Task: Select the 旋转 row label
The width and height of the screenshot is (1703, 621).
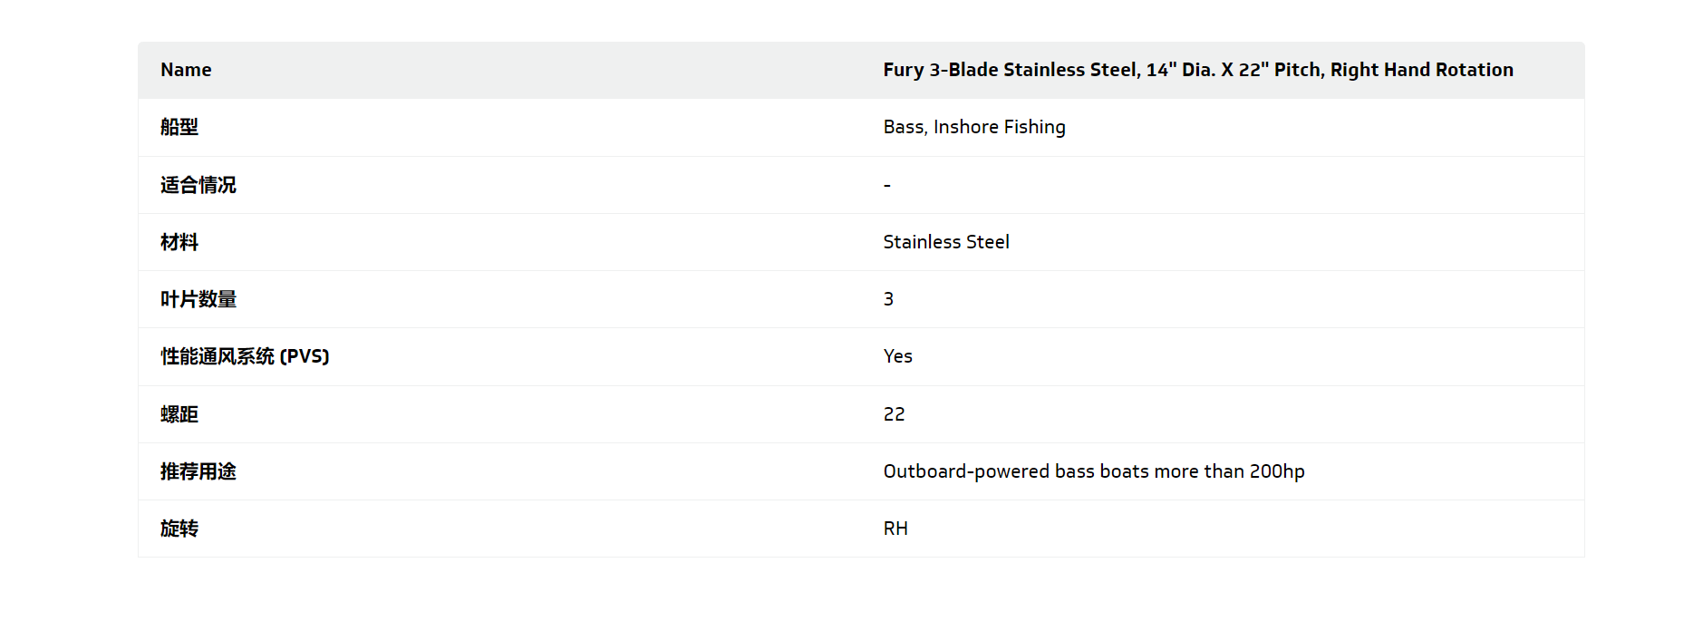Action: point(179,529)
